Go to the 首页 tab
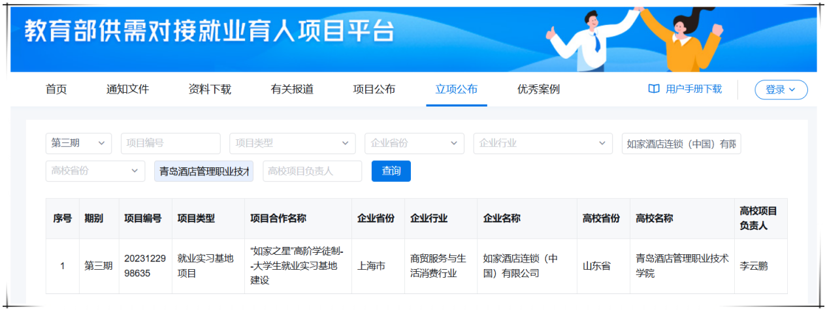This screenshot has width=827, height=311. pyautogui.click(x=56, y=90)
